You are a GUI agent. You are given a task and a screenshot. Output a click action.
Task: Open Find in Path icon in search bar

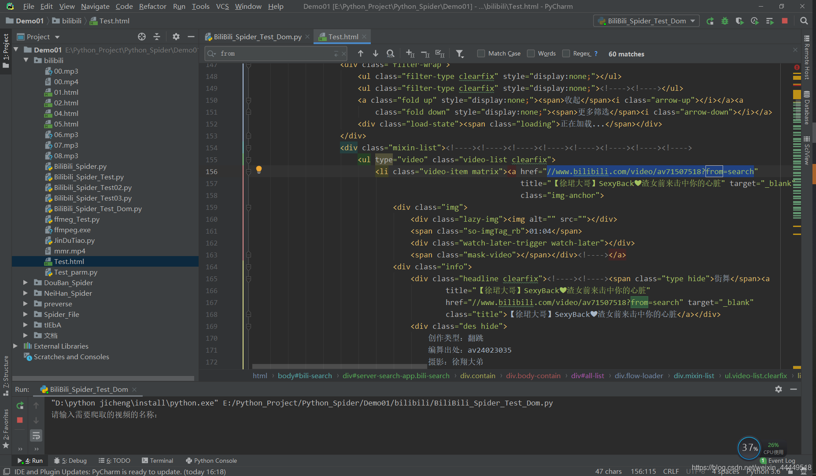pyautogui.click(x=391, y=53)
